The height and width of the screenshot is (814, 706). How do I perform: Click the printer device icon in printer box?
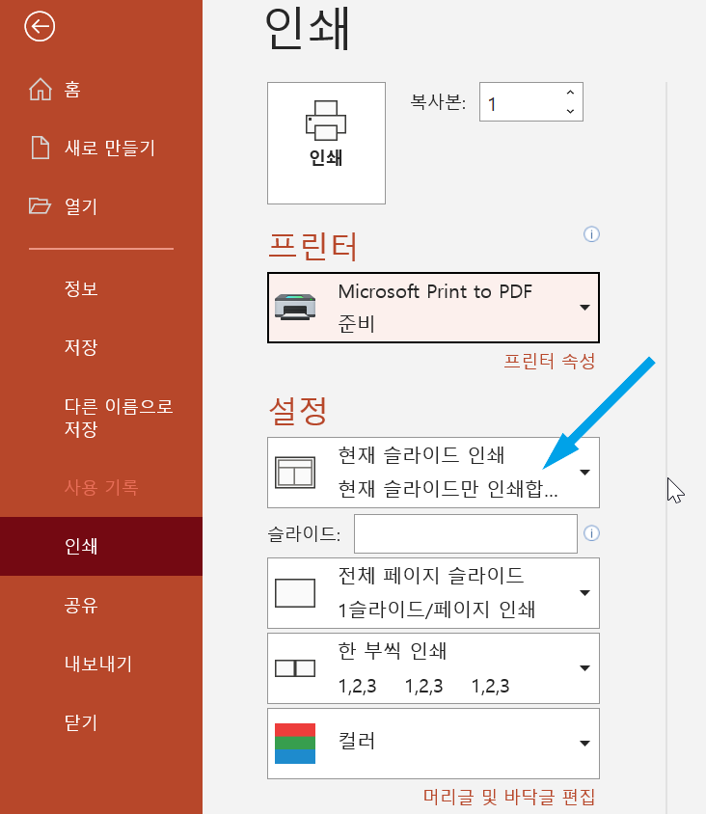(295, 307)
